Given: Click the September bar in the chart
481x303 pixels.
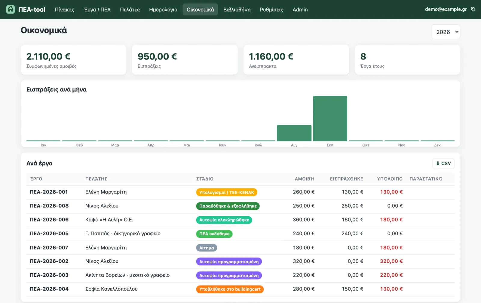Looking at the screenshot, I should point(330,119).
